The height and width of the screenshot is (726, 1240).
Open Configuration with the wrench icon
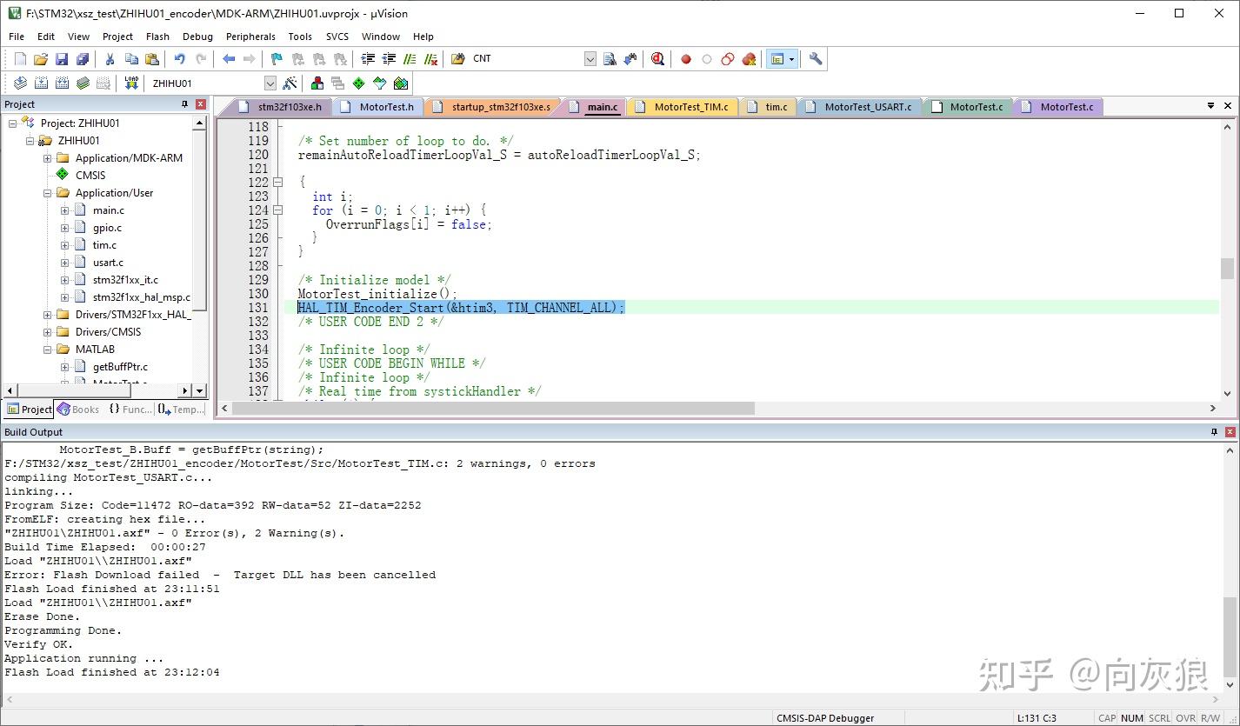(x=815, y=59)
